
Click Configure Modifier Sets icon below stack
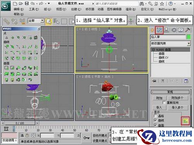[x=186, y=81]
